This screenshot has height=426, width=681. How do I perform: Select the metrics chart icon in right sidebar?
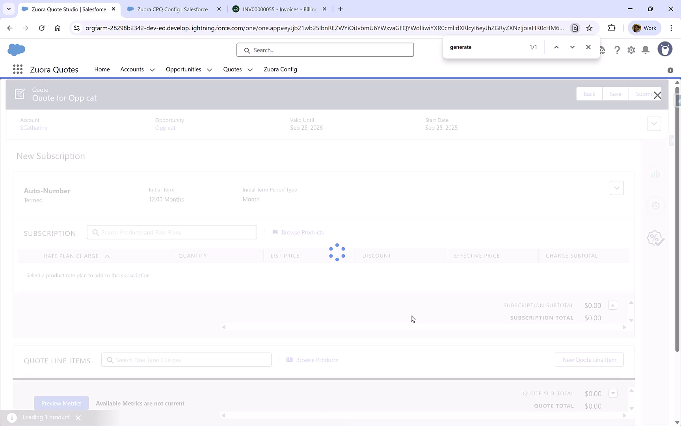pyautogui.click(x=656, y=174)
